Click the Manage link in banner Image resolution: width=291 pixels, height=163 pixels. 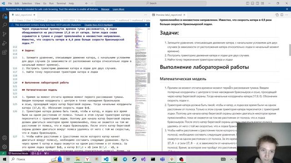click(105, 9)
